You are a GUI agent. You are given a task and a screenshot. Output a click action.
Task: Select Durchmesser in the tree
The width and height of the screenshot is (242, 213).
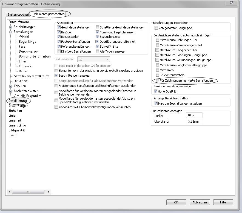point(28,51)
